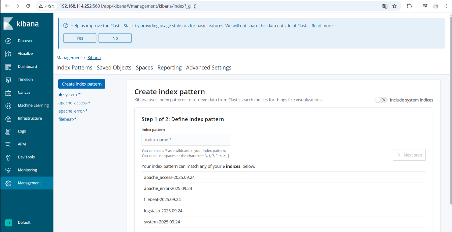The width and height of the screenshot is (452, 232).
Task: Open the Canvas icon
Action: 8,93
